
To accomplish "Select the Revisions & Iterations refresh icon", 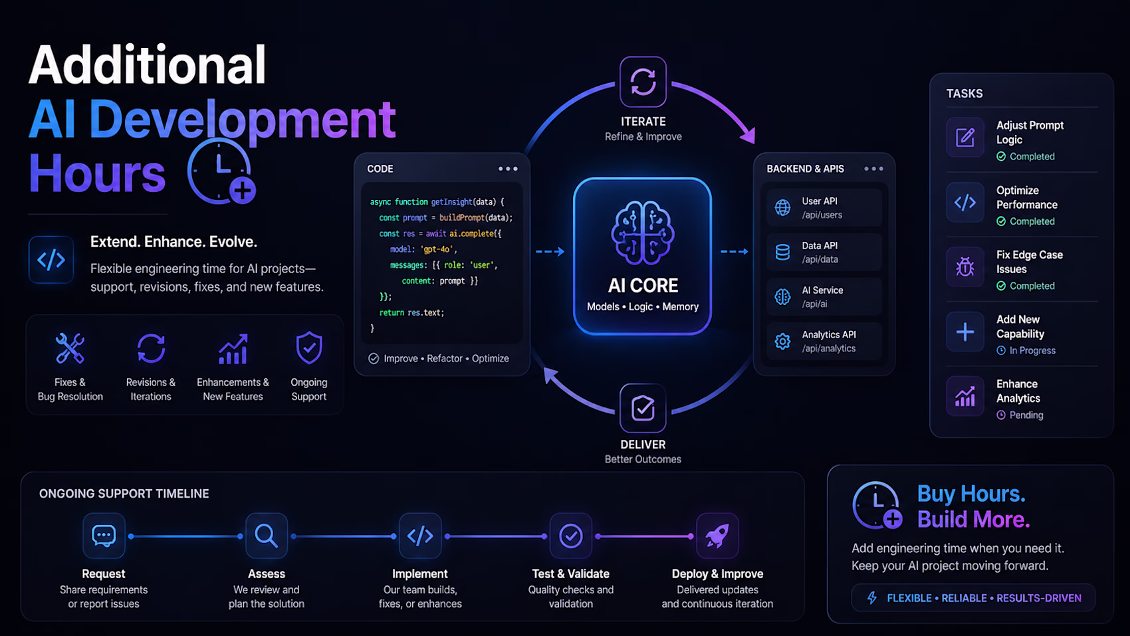I will click(151, 348).
